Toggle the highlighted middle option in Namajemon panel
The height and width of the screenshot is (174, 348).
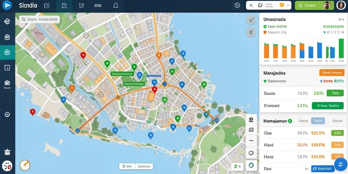(318, 121)
